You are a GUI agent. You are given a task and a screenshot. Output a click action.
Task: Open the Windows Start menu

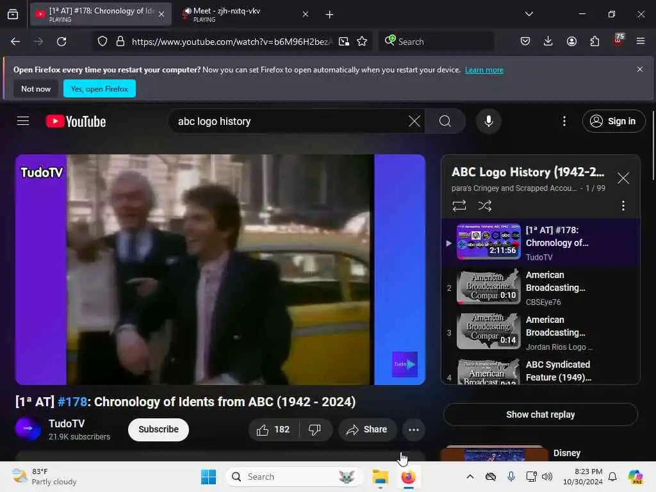pos(208,477)
